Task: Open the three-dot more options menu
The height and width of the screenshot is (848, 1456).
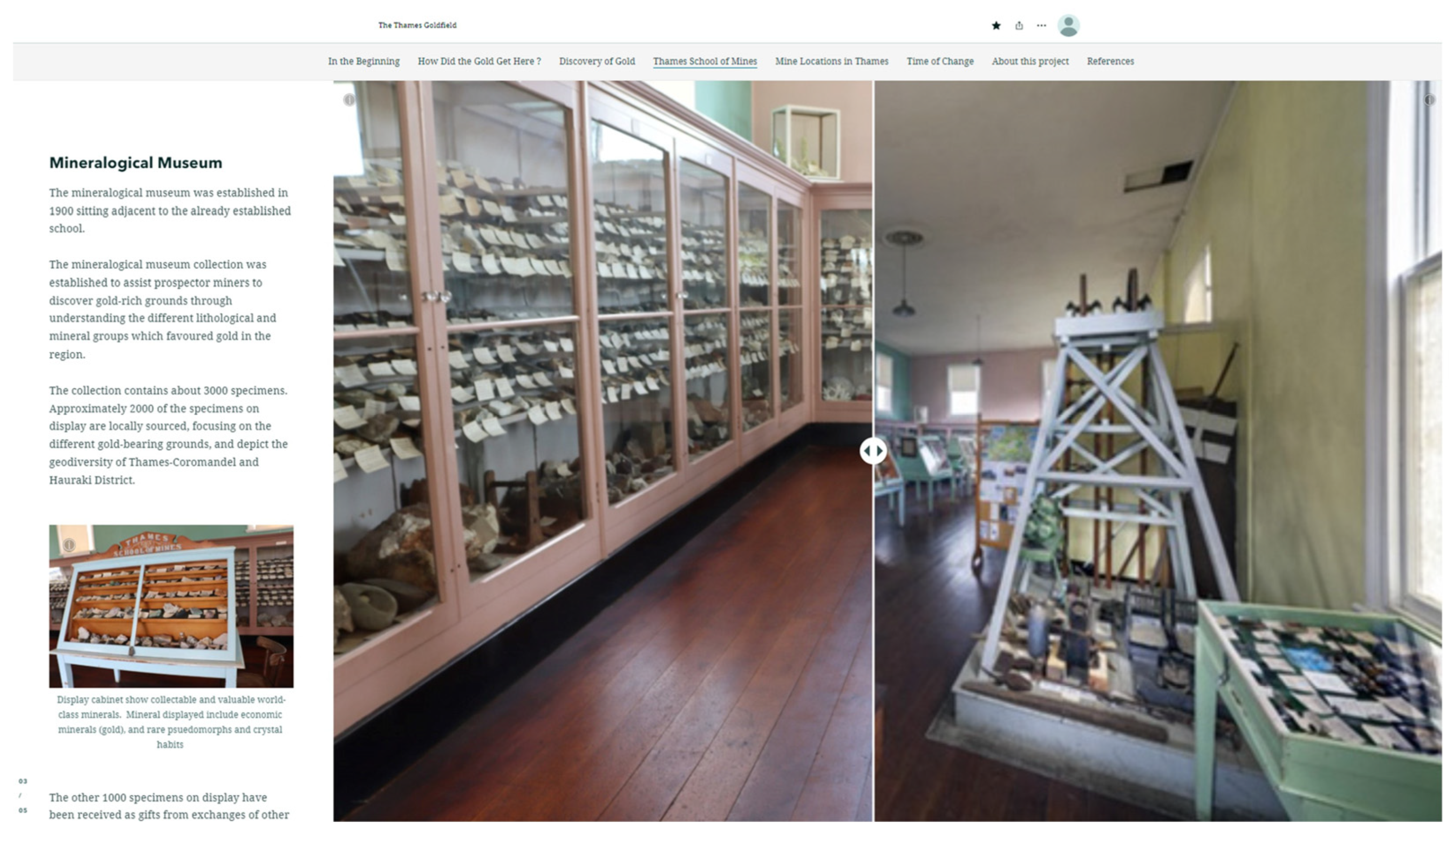Action: (1041, 26)
